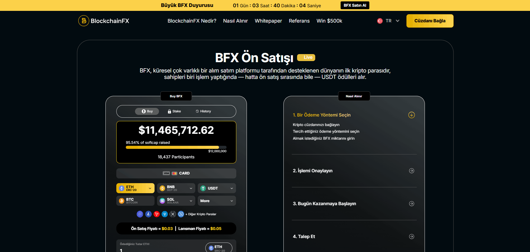Click the Litecoin coin icon

[x=148, y=214]
